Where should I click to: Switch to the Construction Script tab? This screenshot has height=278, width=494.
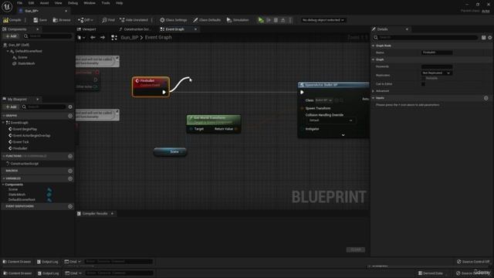(136, 29)
